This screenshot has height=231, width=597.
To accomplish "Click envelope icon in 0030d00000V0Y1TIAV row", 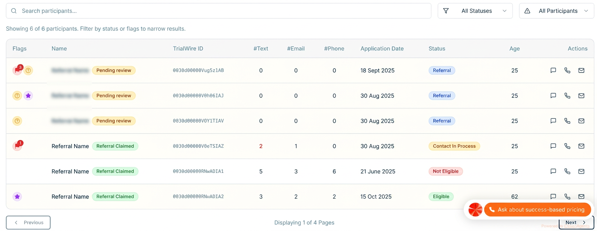I will [x=581, y=121].
